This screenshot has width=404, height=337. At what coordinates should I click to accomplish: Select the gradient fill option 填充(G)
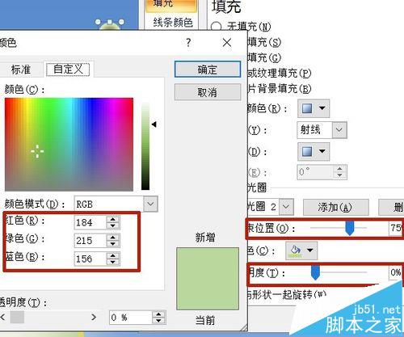264,57
